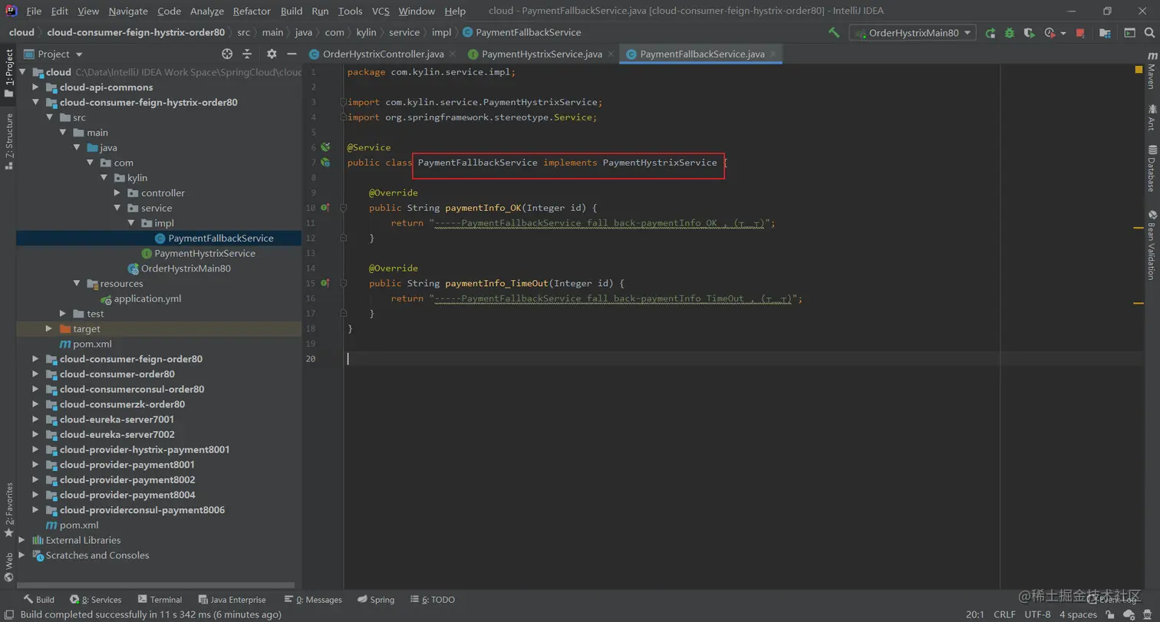Toggle the Database tool window sidebar
This screenshot has height=622, width=1160.
pos(1152,168)
